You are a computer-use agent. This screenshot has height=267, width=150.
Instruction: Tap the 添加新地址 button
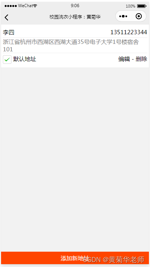[75, 258]
